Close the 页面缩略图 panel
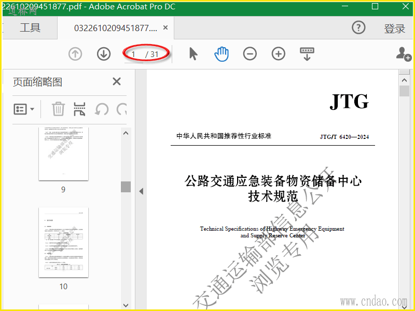Image resolution: width=415 pixels, height=311 pixels. (117, 81)
